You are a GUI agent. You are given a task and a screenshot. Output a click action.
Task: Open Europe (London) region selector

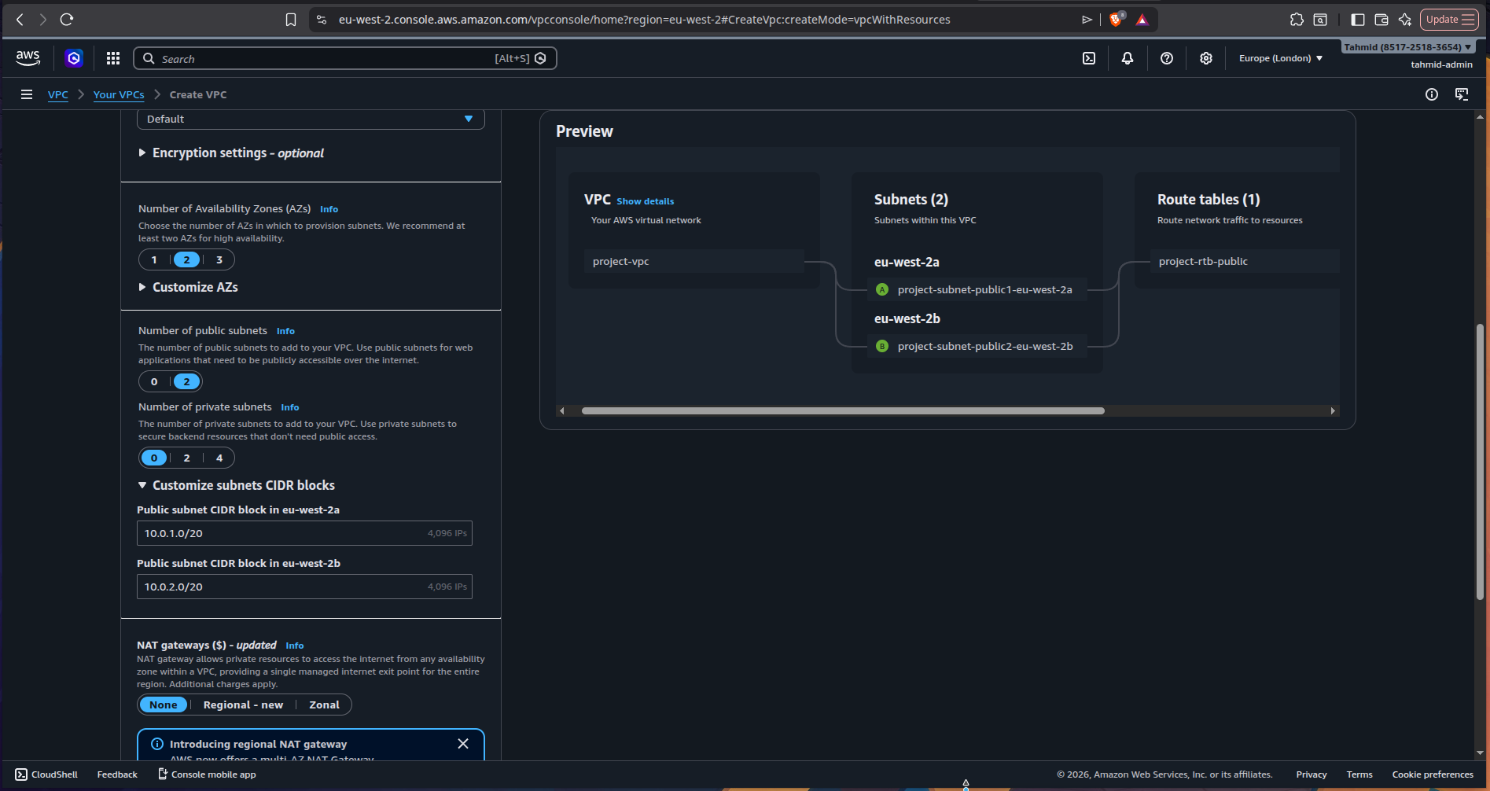tap(1281, 58)
